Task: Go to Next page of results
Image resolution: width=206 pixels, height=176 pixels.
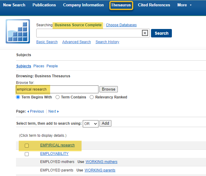Action: (x=53, y=111)
